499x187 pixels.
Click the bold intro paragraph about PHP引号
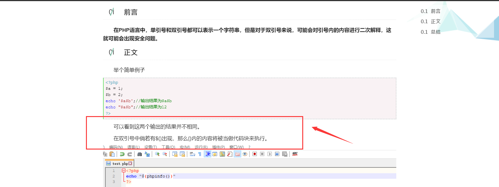pyautogui.click(x=247, y=34)
